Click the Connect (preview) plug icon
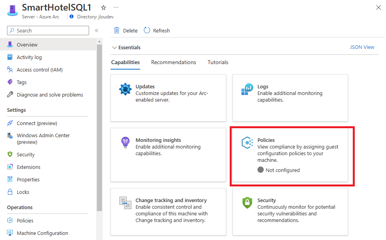This screenshot has width=386, height=240. click(x=10, y=123)
